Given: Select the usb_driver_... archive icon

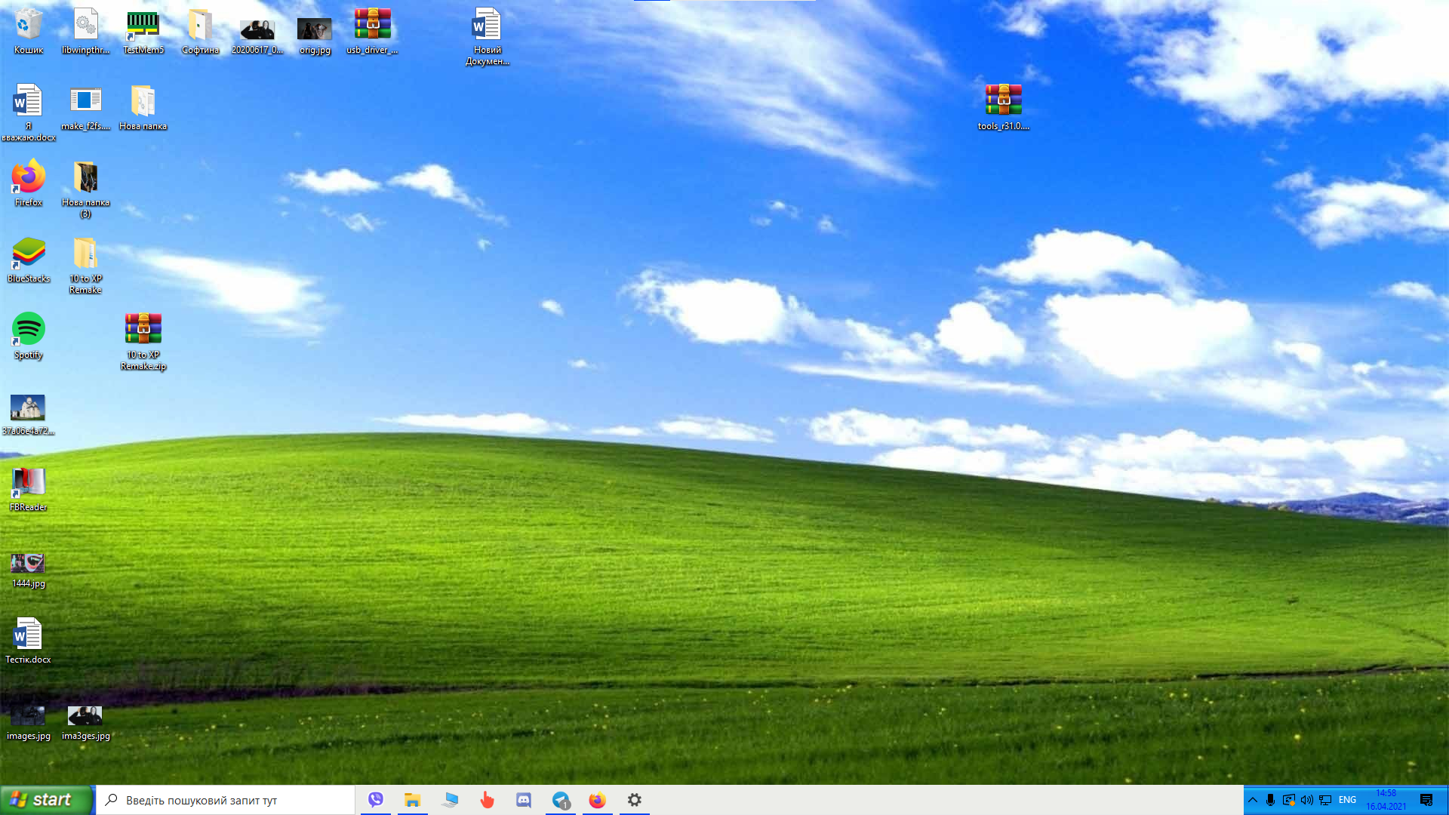Looking at the screenshot, I should click(x=372, y=31).
